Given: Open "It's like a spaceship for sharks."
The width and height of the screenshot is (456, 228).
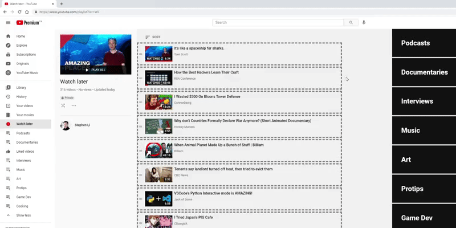Looking at the screenshot, I should [x=199, y=48].
